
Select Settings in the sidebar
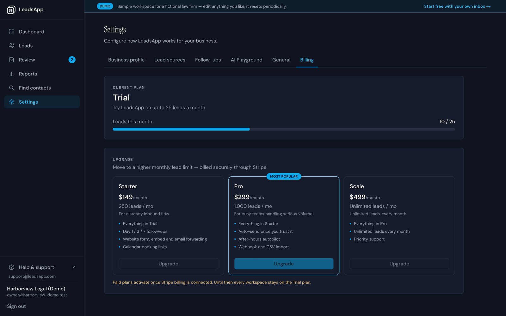[x=42, y=102]
